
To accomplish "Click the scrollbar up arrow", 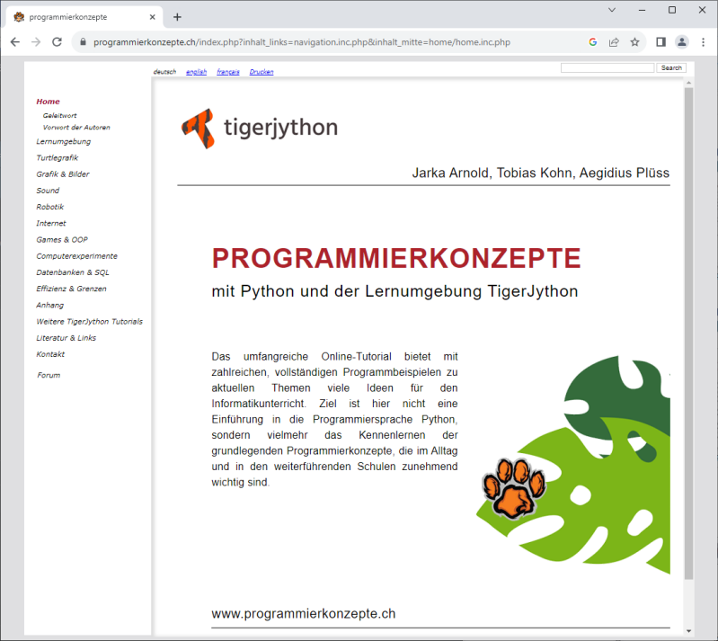I will (x=688, y=83).
